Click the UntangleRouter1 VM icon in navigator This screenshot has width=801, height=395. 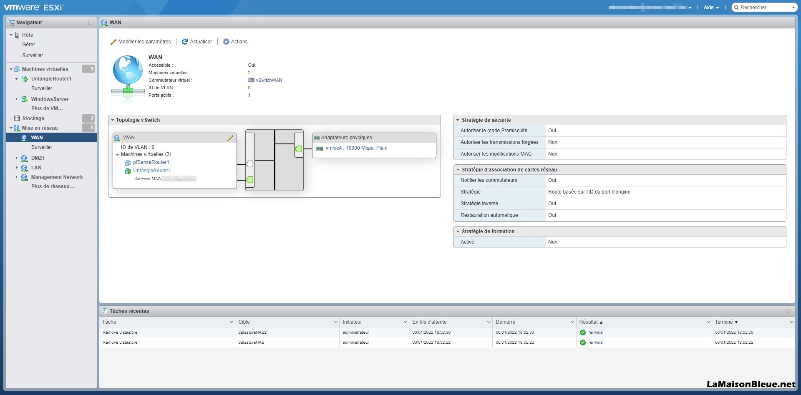pyautogui.click(x=25, y=79)
